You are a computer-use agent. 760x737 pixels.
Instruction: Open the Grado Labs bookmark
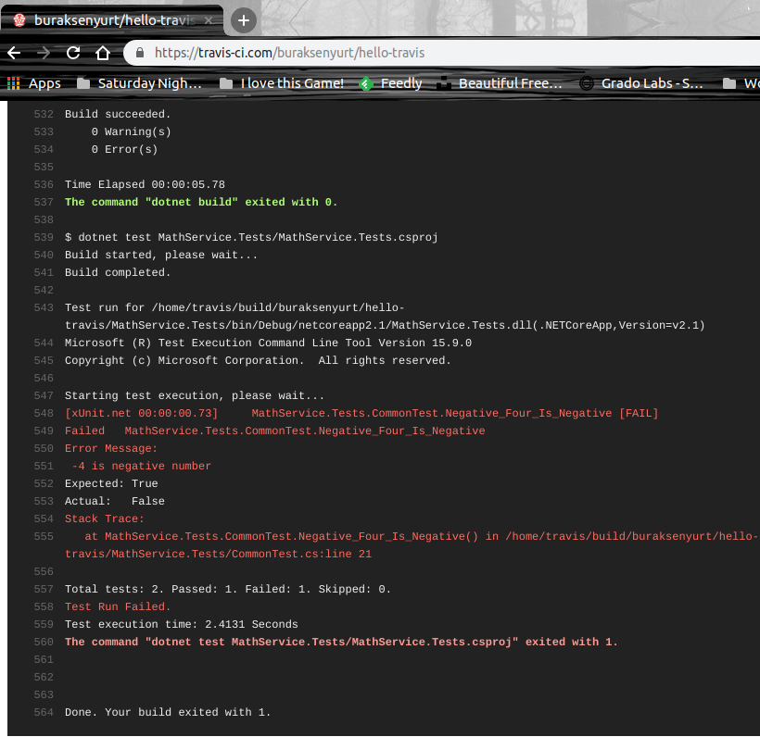(x=641, y=83)
